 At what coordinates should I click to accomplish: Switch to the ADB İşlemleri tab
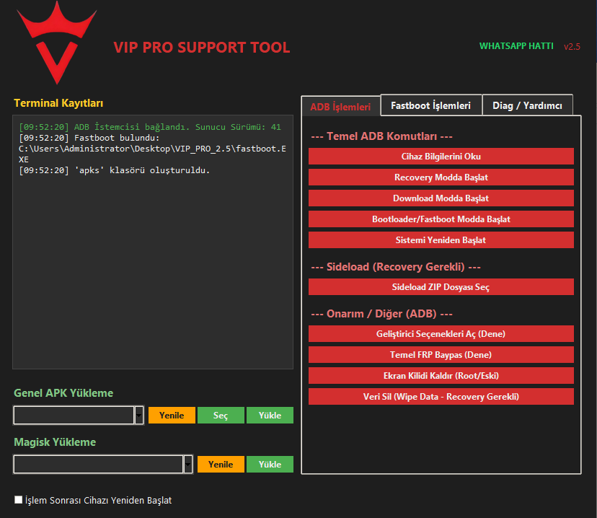[x=340, y=107]
